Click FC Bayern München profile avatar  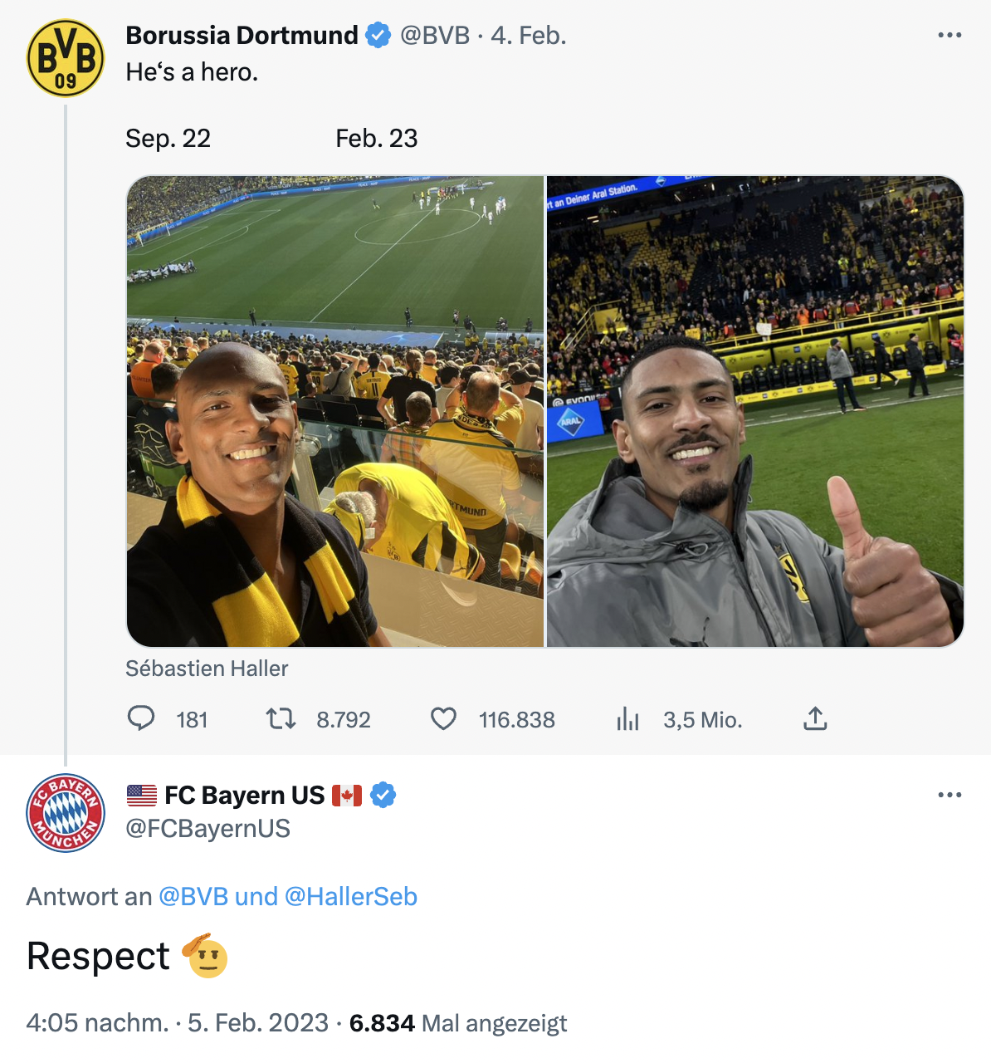[66, 813]
